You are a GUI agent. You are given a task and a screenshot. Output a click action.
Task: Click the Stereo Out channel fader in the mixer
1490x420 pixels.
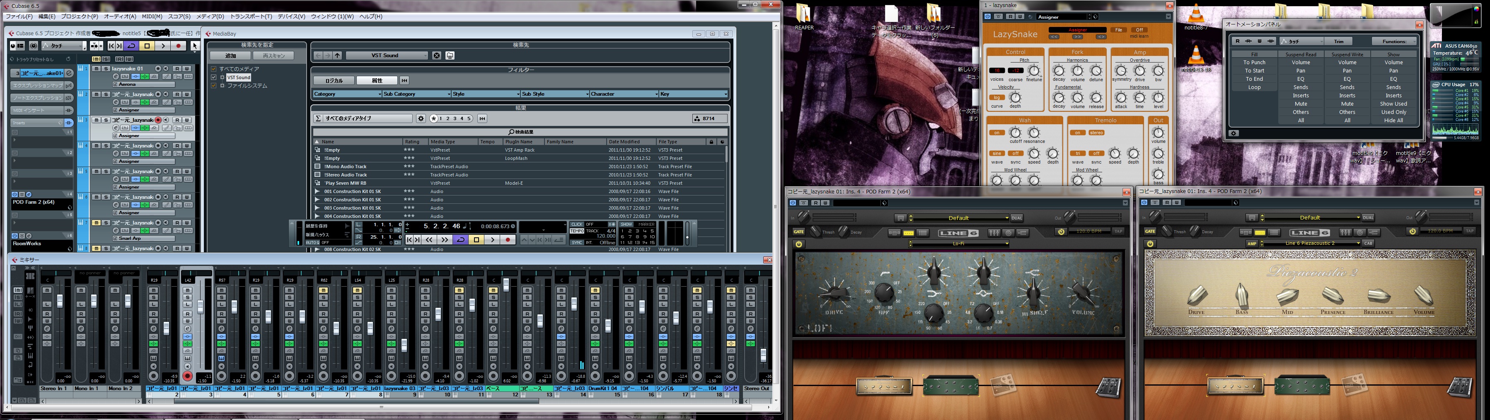coord(763,355)
